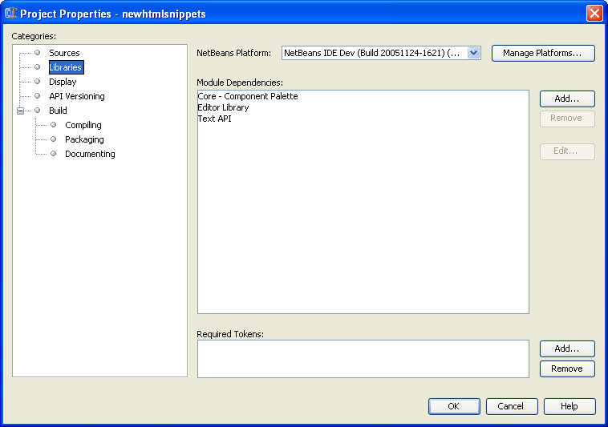Click the bullet icon beside Sources
Image resolution: width=608 pixels, height=427 pixels.
point(38,53)
